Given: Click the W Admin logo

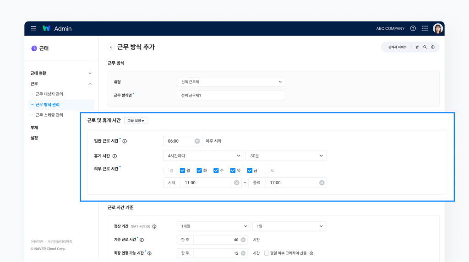Looking at the screenshot, I should click(x=57, y=28).
